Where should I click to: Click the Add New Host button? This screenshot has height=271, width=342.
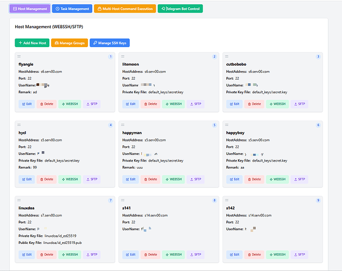pos(32,43)
